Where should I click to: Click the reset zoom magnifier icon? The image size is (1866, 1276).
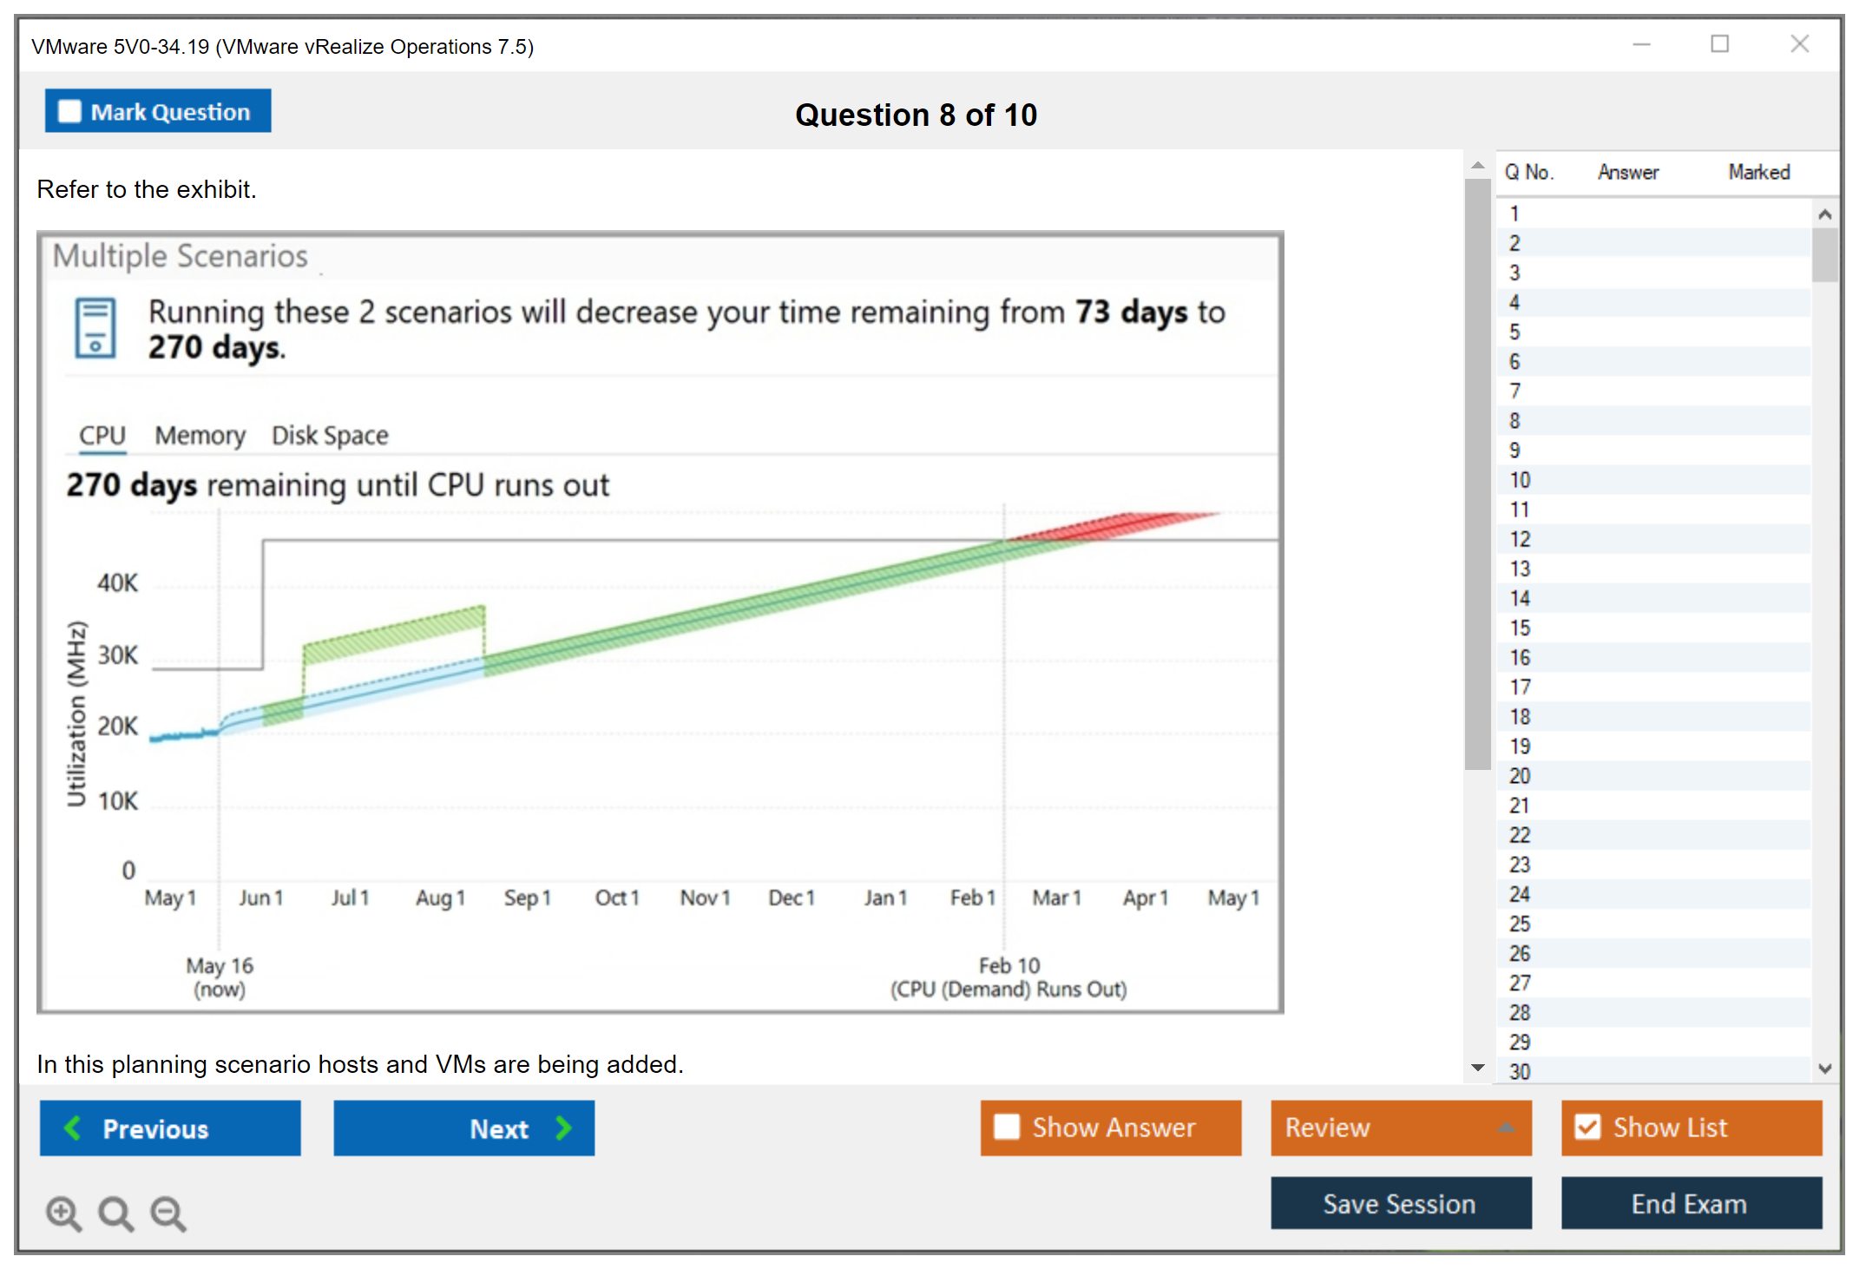coord(115,1213)
